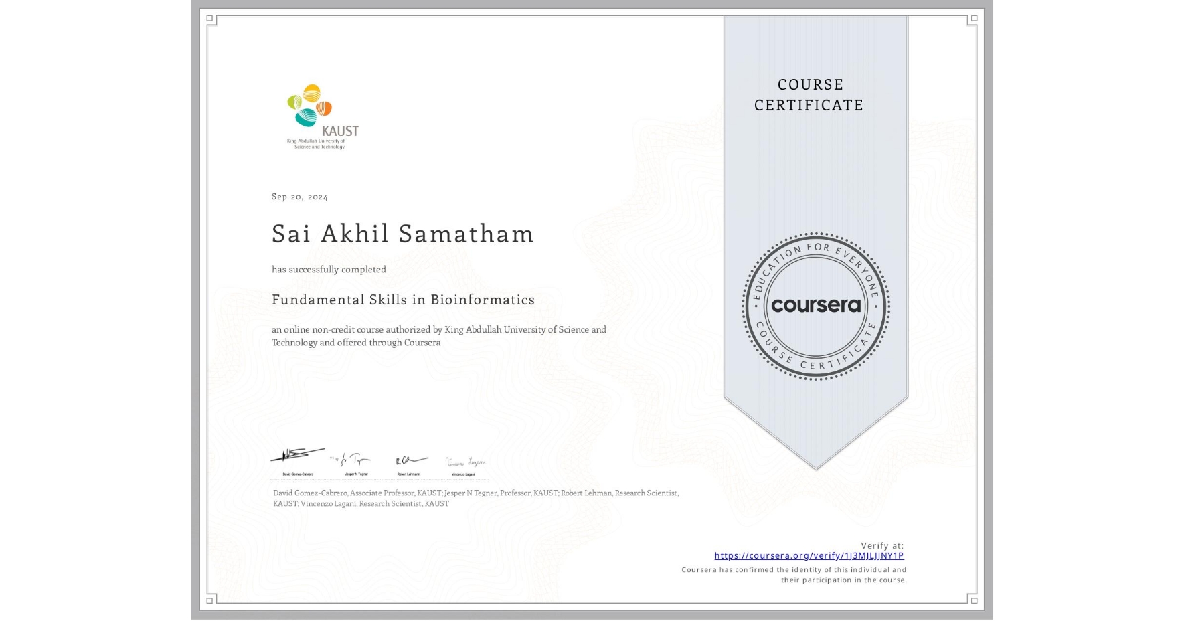The width and height of the screenshot is (1186, 621).
Task: Click the pointed tip of the ribbon
Action: 815,465
